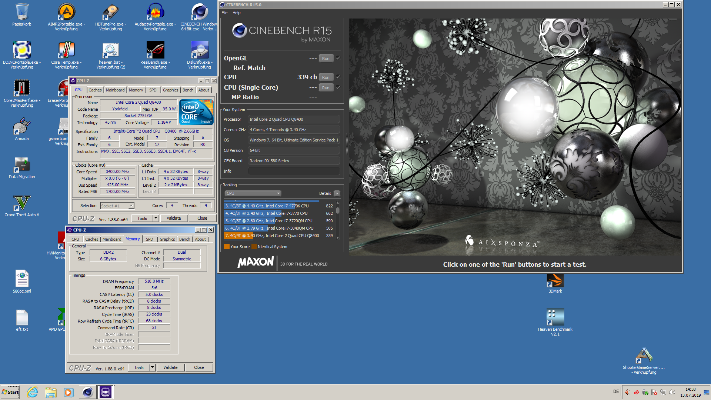Click Windows Start button

[10, 392]
